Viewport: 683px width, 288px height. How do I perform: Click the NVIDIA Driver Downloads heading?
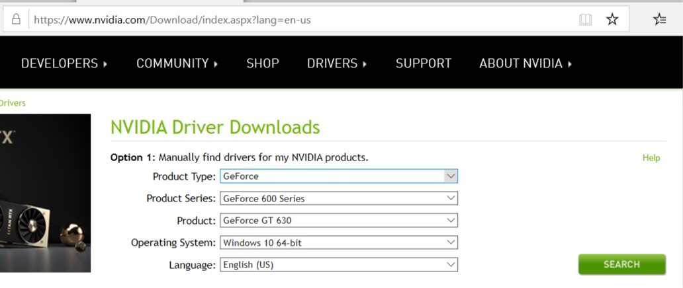(x=215, y=127)
